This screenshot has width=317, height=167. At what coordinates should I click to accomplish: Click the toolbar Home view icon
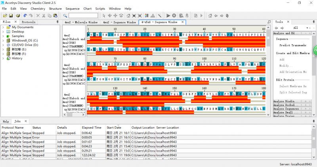(x=210, y=15)
